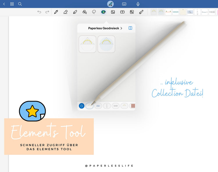Expand the Paperless Geodreieck collection chevron
This screenshot has height=172, width=218.
pyautogui.click(x=121, y=28)
